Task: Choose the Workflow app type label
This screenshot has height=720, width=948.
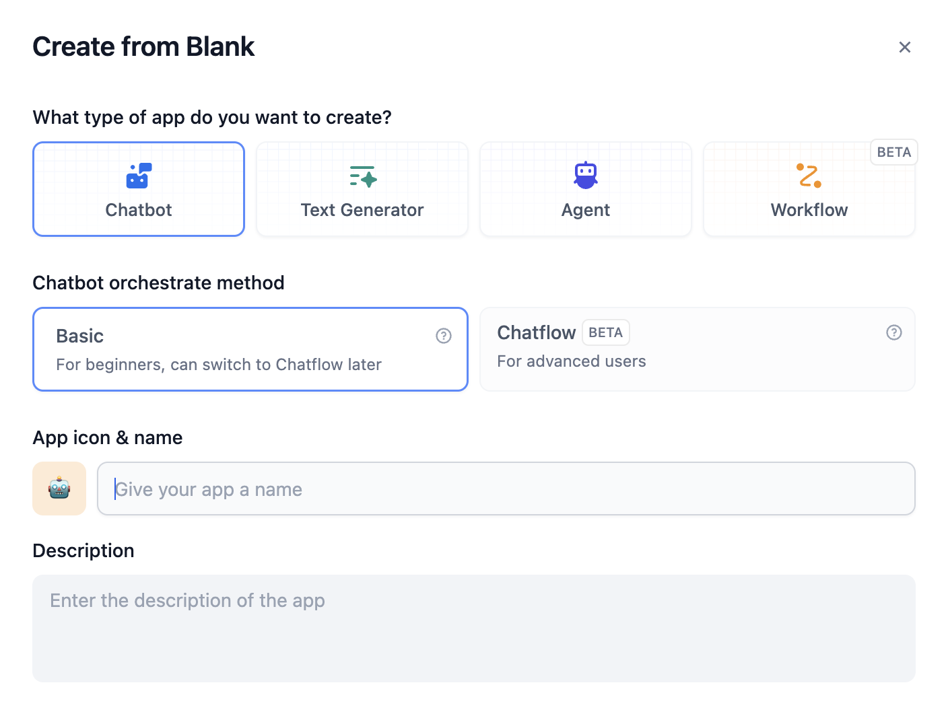Action: [809, 210]
